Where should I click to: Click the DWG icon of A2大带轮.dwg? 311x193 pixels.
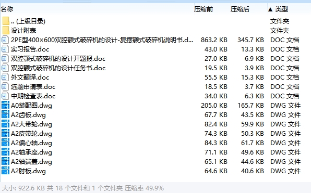(x=5, y=124)
